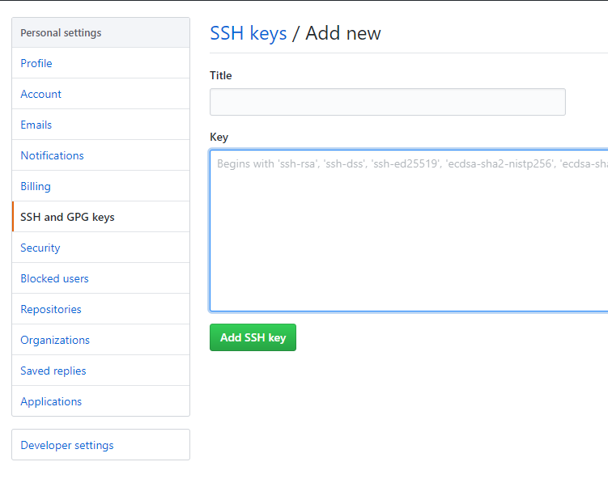Click inside the Key text area
The height and width of the screenshot is (500, 608).
[x=409, y=231]
